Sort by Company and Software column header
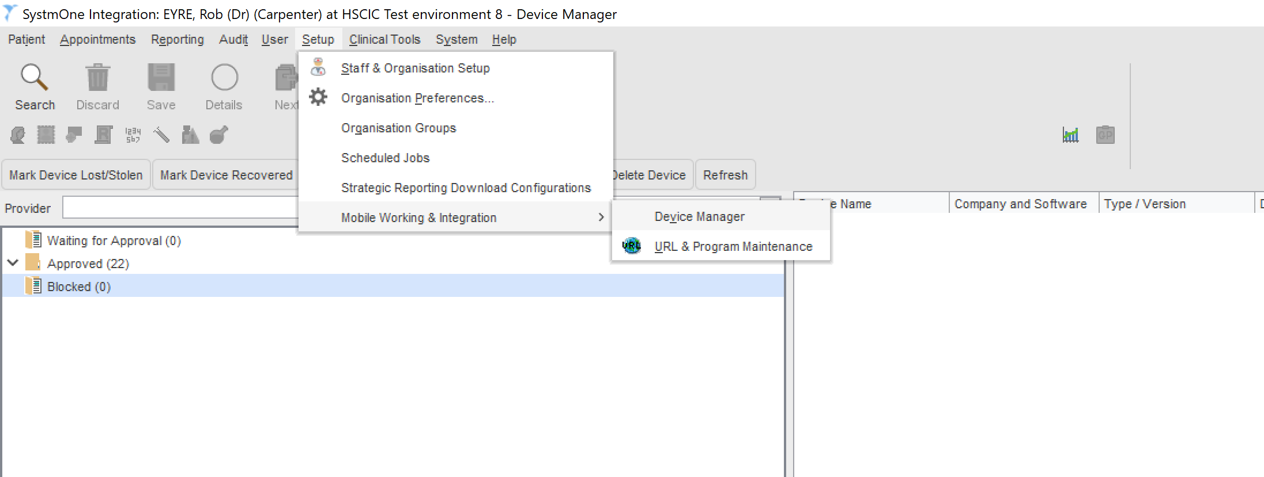Image resolution: width=1264 pixels, height=477 pixels. coord(1020,204)
